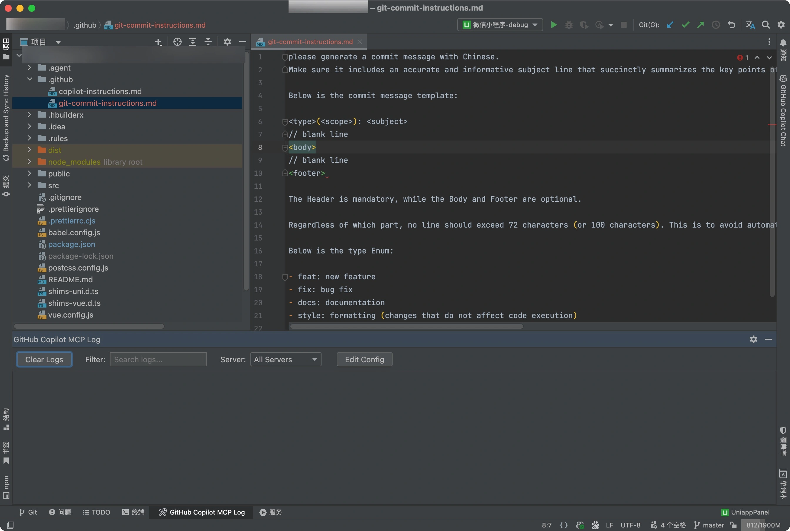Click locate opened file target icon
The height and width of the screenshot is (531, 790).
[x=177, y=42]
